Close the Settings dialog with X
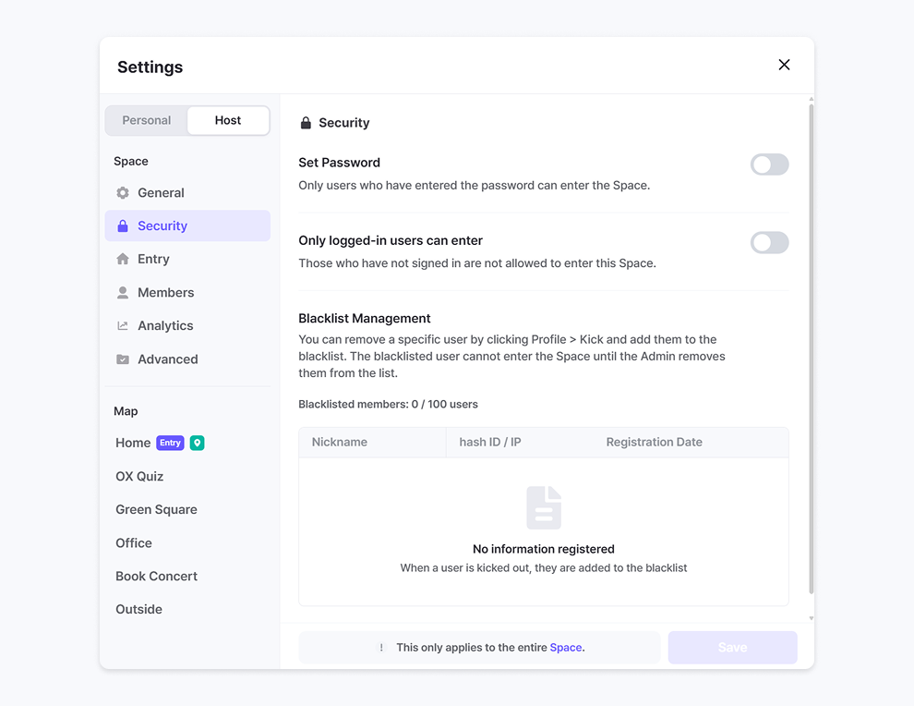 [784, 65]
